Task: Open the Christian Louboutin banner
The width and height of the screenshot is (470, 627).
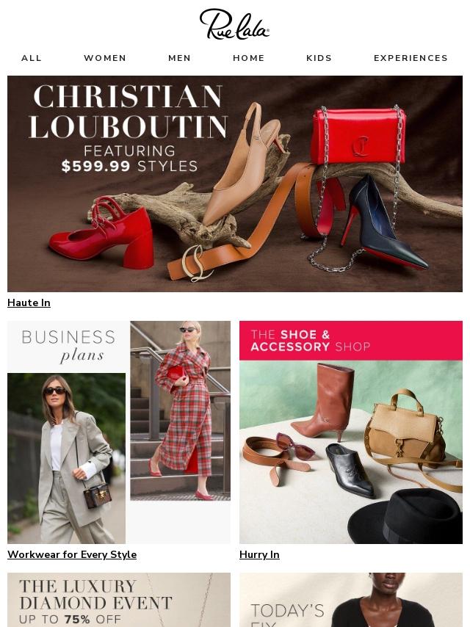Action: coord(235,184)
